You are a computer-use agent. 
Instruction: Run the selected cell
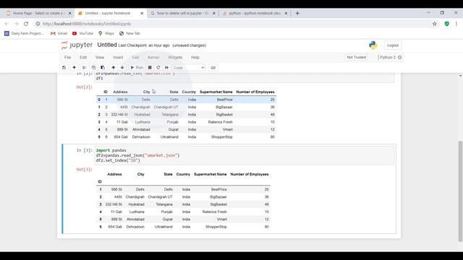tap(137, 67)
